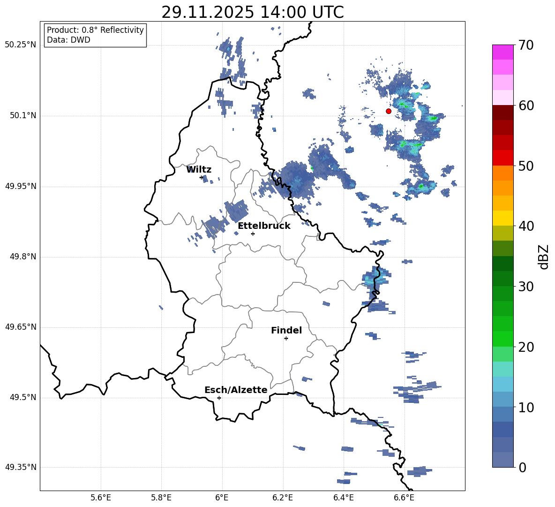Click the colorbar tick label 50
Screen dimensions: 555x507
tap(526, 166)
